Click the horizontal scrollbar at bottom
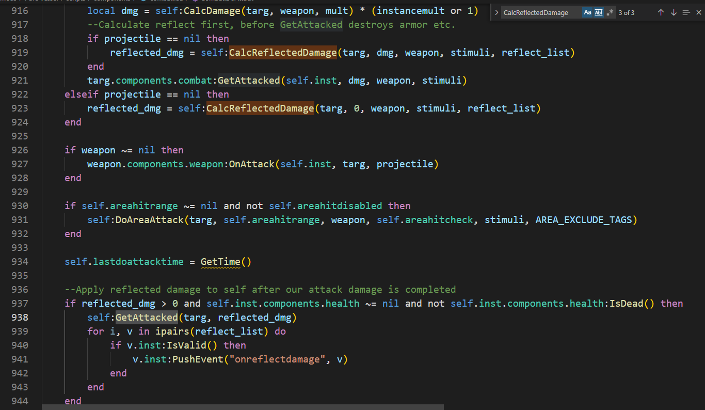Image resolution: width=705 pixels, height=410 pixels. pos(243,407)
